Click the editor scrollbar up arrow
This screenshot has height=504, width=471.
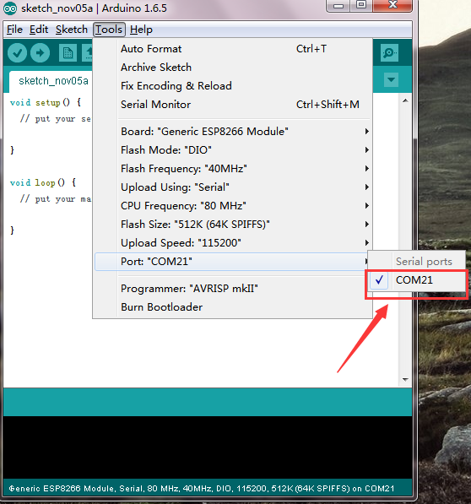[405, 100]
